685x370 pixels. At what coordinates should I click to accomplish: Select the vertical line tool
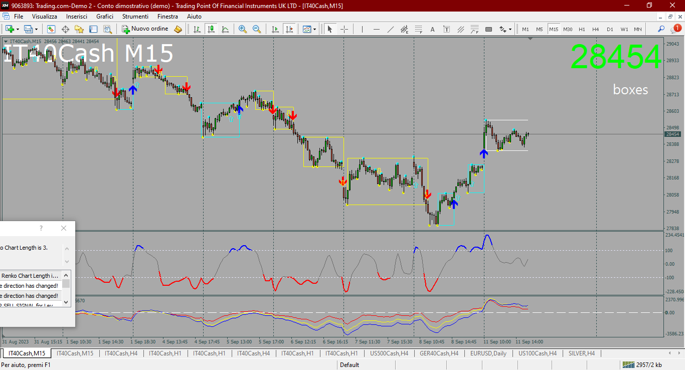click(x=362, y=29)
